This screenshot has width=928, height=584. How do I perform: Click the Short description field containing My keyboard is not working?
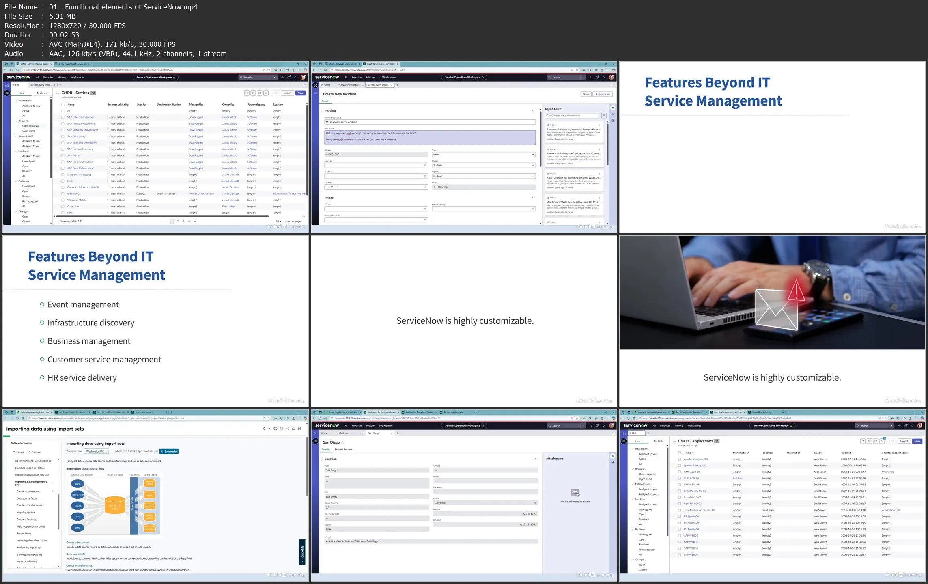[430, 122]
